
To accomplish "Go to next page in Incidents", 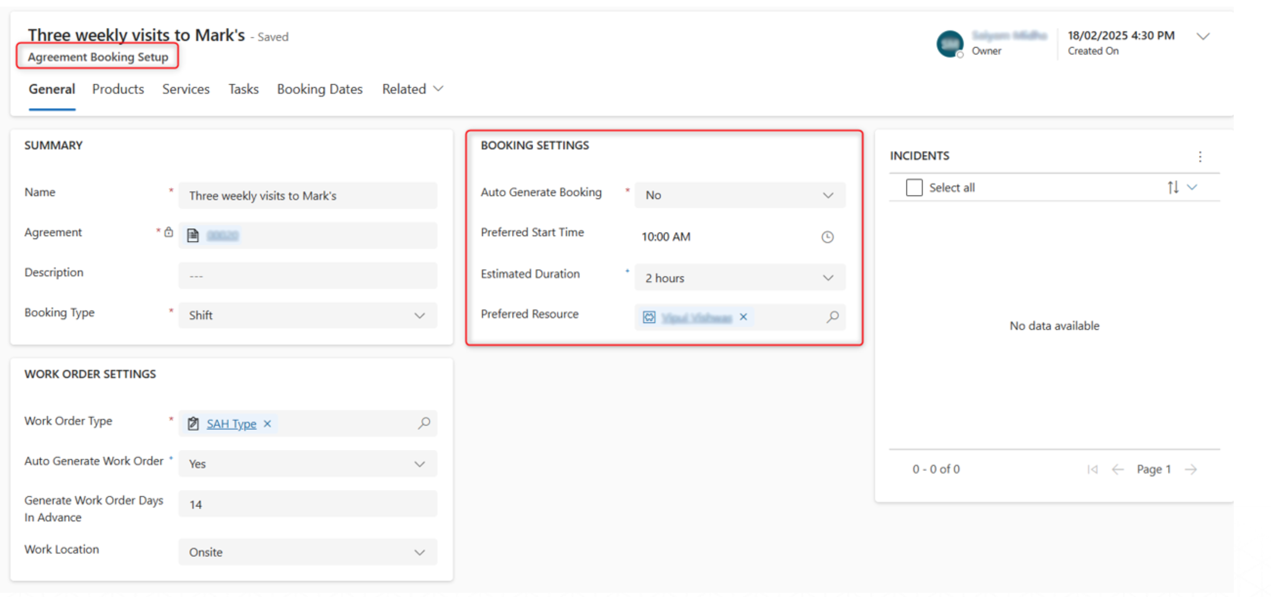I will 1191,469.
